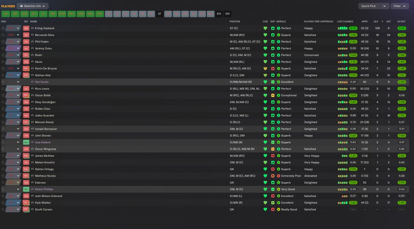Open the position dropdown for Nathan Aké
Image resolution: width=414 pixels, height=229 pixels.
pos(18,75)
